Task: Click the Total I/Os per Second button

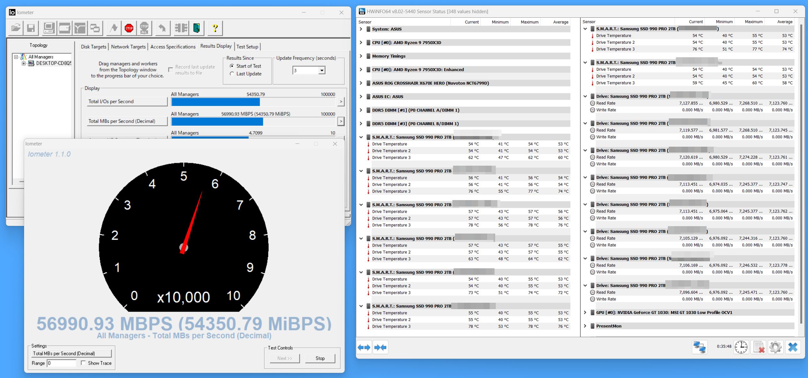Action: [x=127, y=102]
